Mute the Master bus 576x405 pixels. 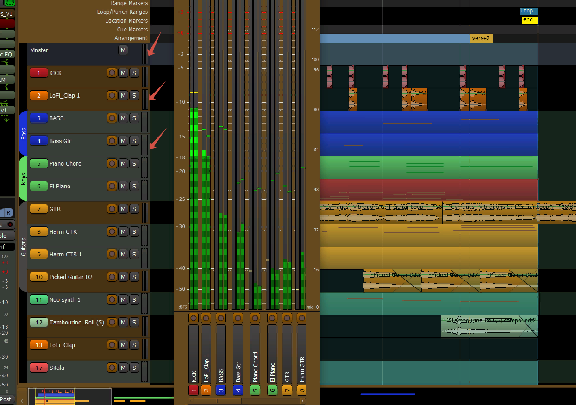(x=123, y=50)
